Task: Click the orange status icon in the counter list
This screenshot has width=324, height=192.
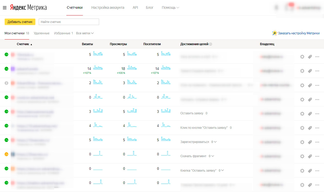Action: click(6, 154)
